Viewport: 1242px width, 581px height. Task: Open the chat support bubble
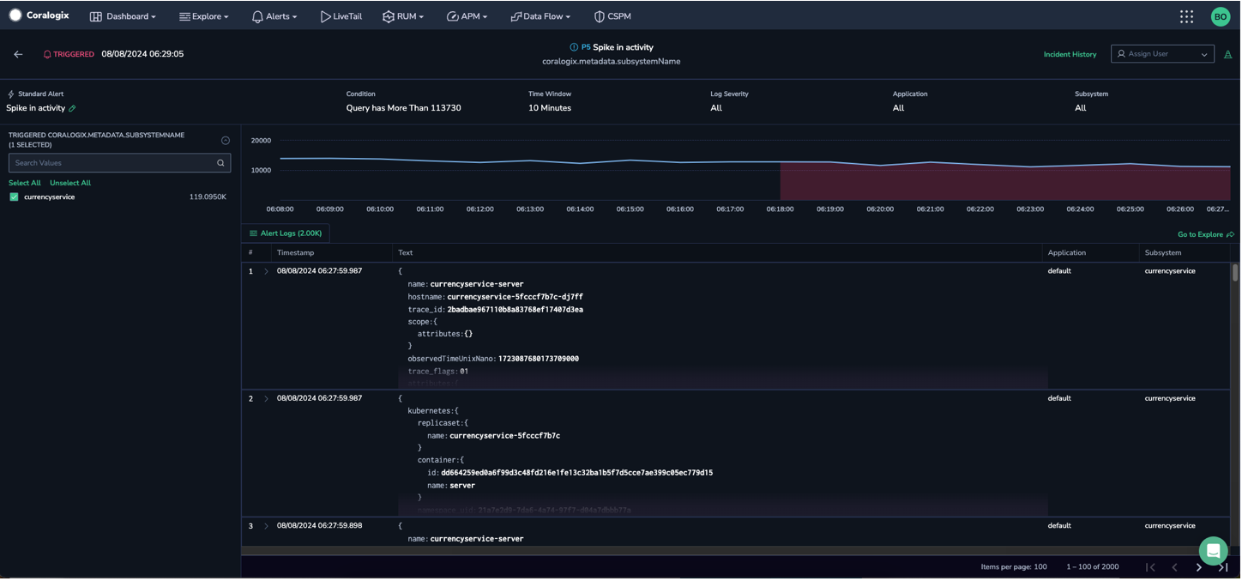(1213, 551)
